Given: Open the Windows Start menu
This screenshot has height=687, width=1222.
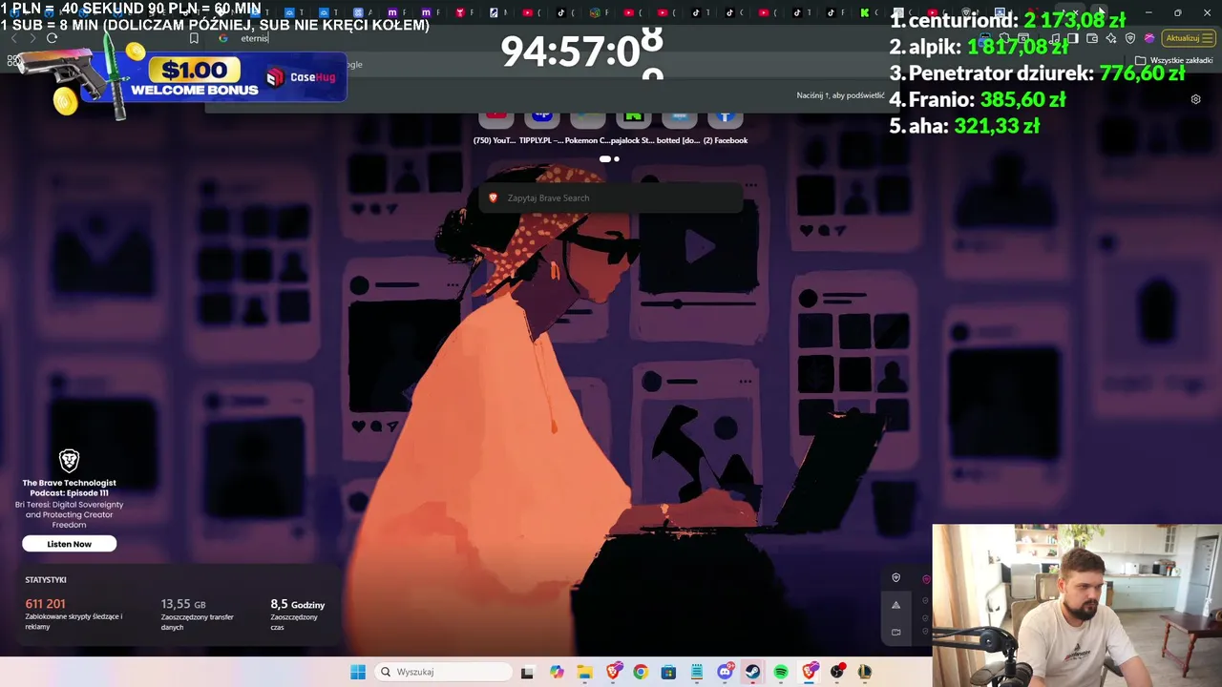Looking at the screenshot, I should [358, 672].
